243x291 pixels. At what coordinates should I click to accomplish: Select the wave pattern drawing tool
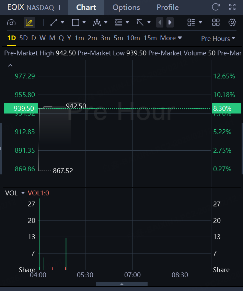97,23
